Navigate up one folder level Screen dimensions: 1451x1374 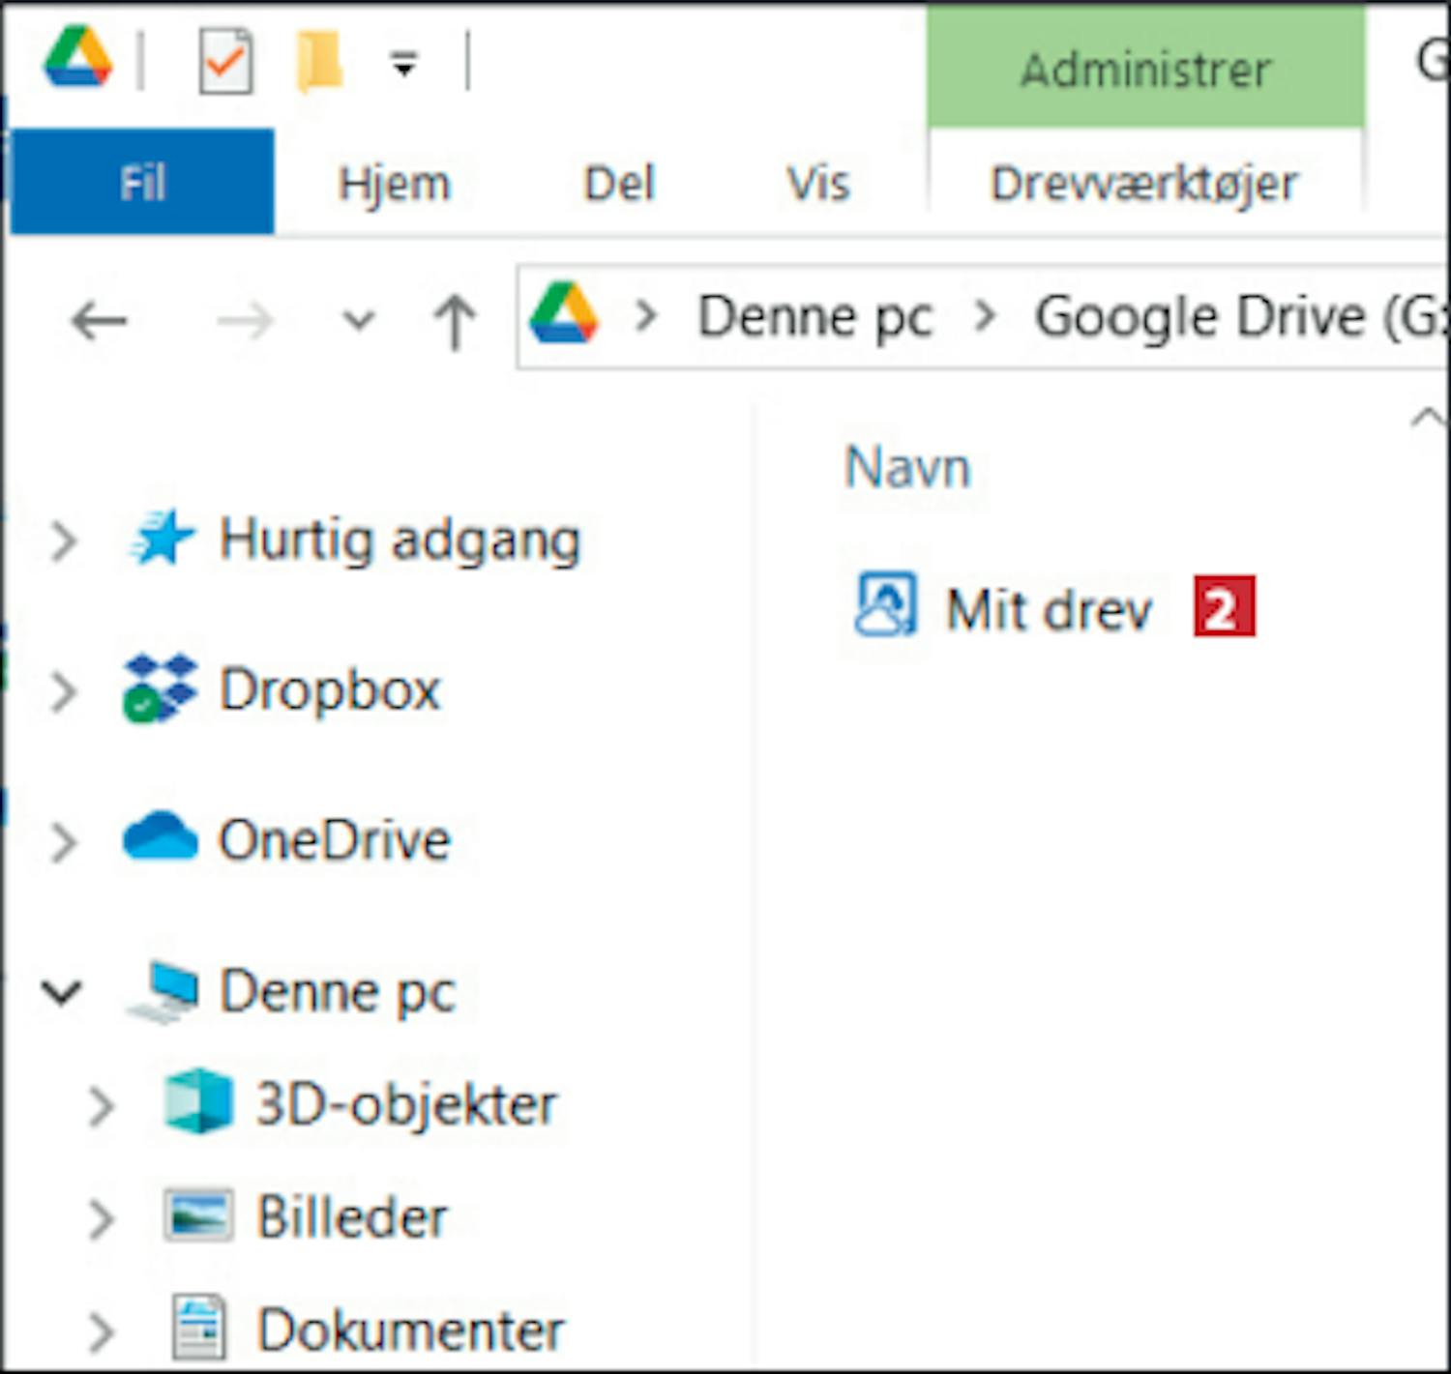click(455, 320)
